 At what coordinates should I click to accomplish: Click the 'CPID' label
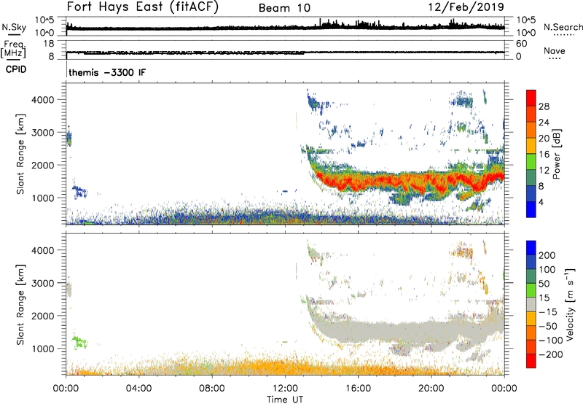16,69
